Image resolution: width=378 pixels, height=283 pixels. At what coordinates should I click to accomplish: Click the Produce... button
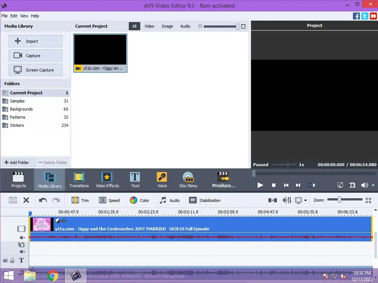click(223, 180)
